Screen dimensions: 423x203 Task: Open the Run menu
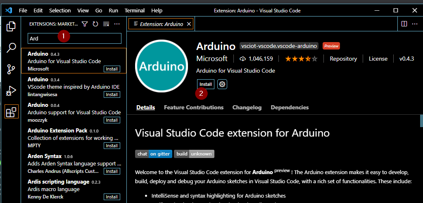click(x=113, y=11)
